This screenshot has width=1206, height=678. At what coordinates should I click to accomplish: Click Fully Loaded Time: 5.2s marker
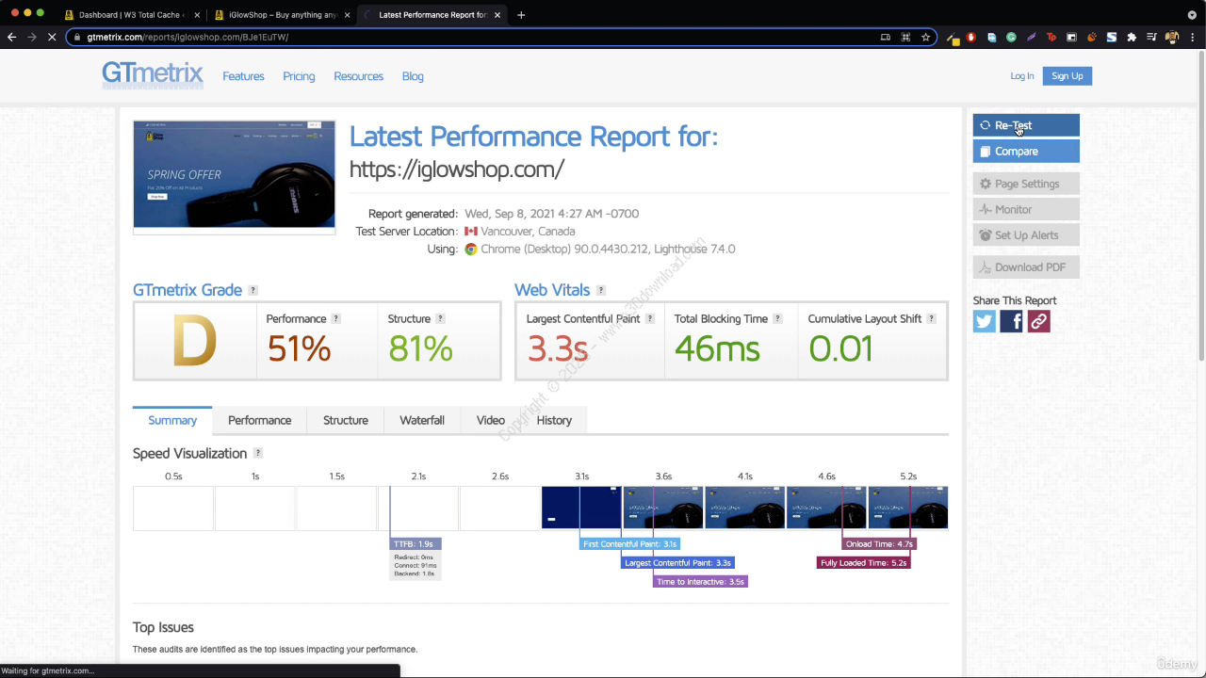pos(864,563)
